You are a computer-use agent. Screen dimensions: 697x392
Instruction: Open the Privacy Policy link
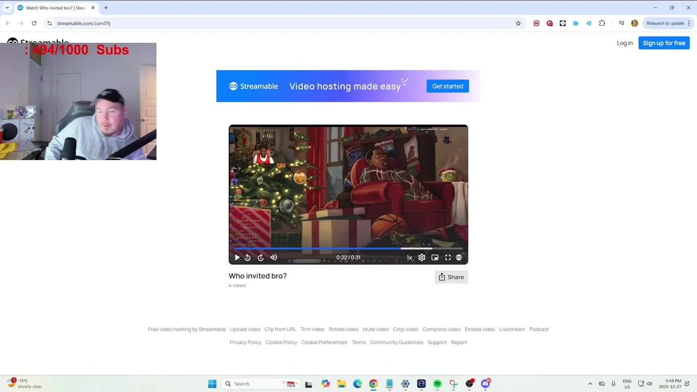(246, 342)
